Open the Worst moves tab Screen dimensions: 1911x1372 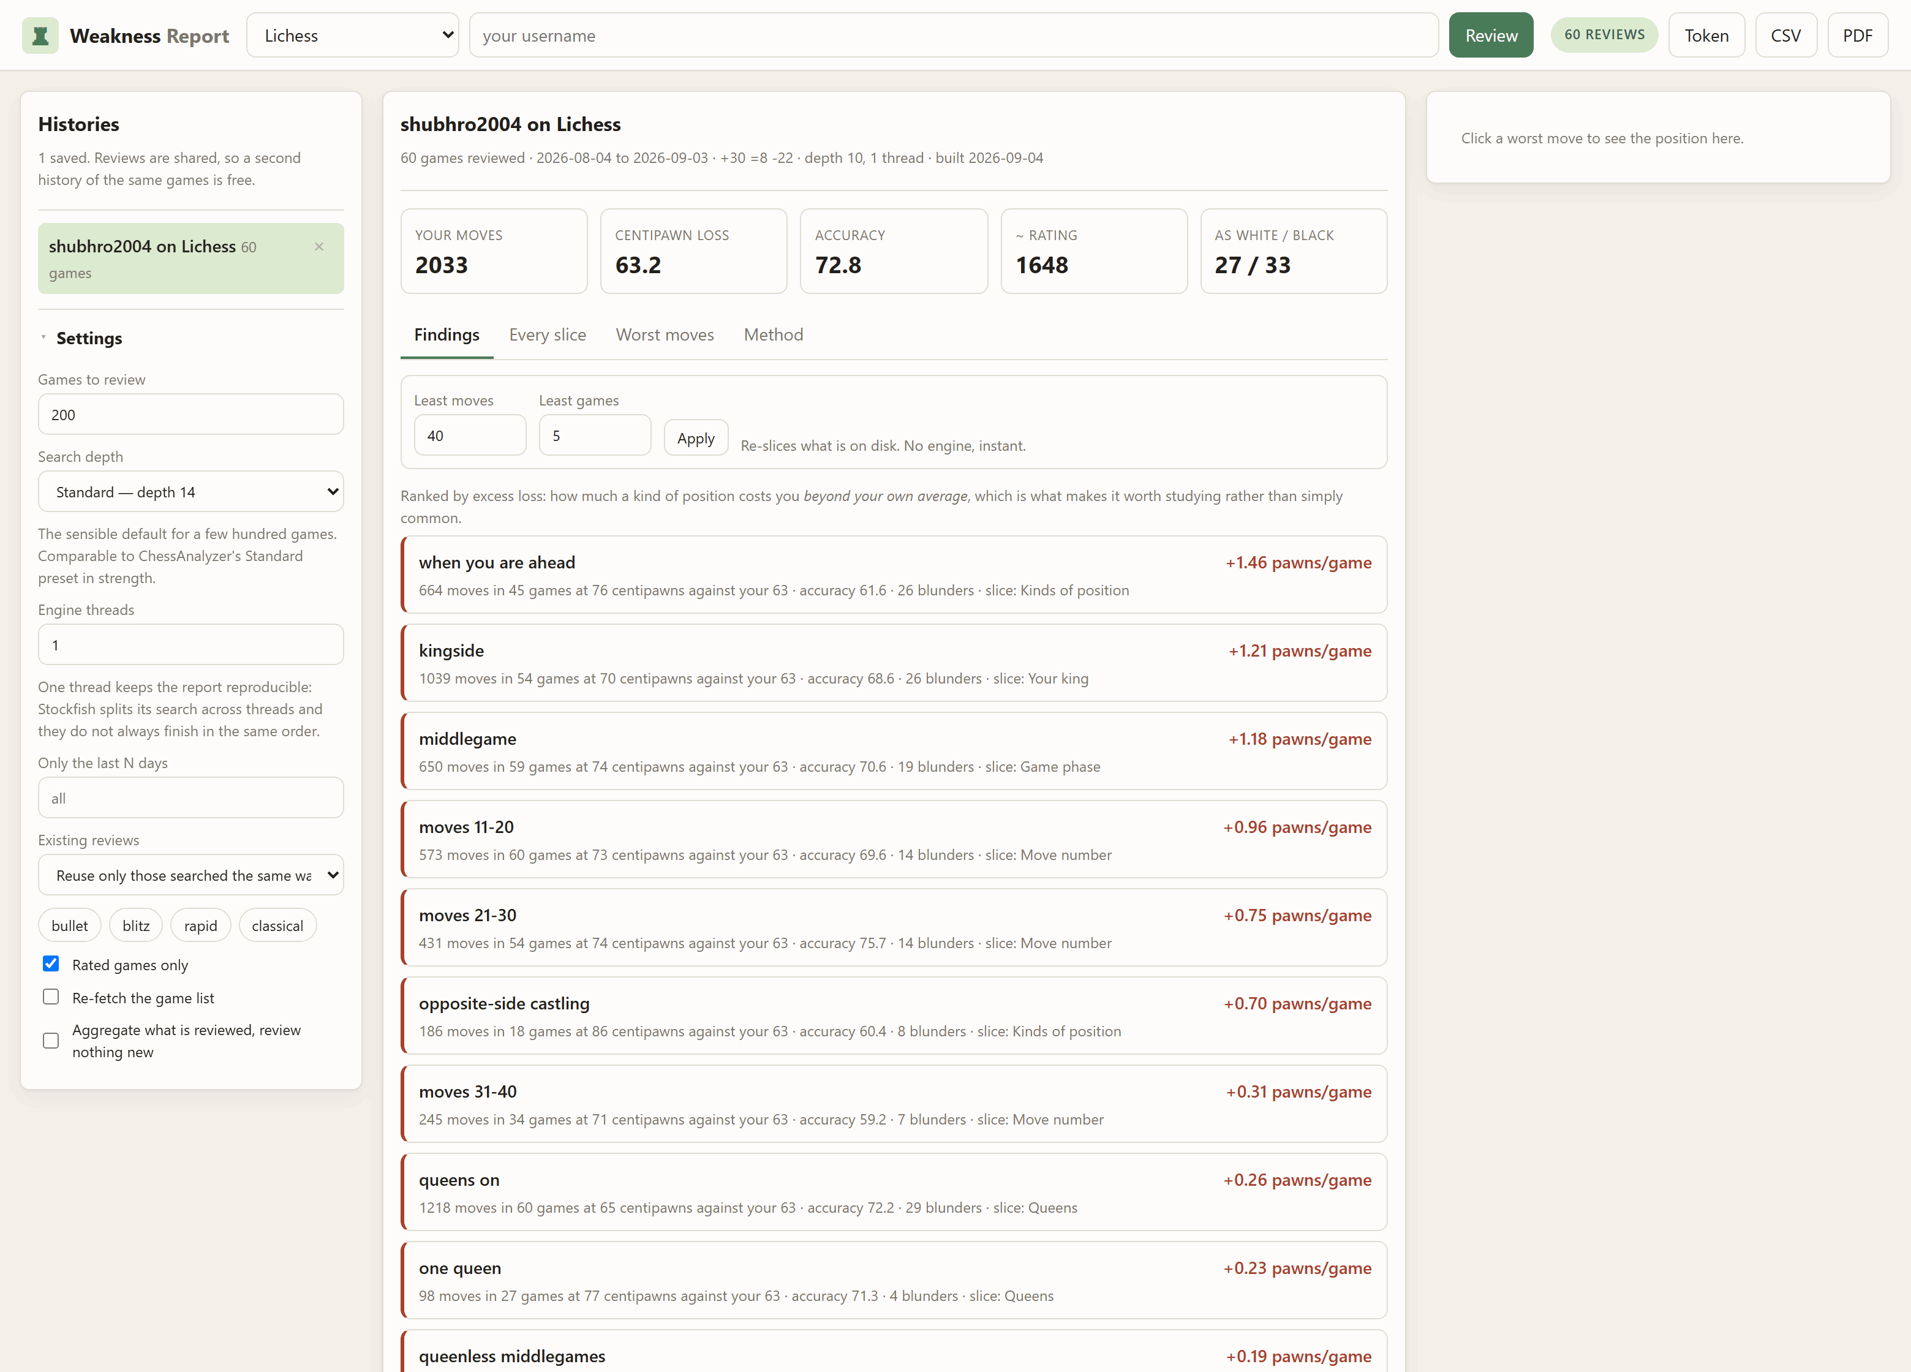(665, 334)
